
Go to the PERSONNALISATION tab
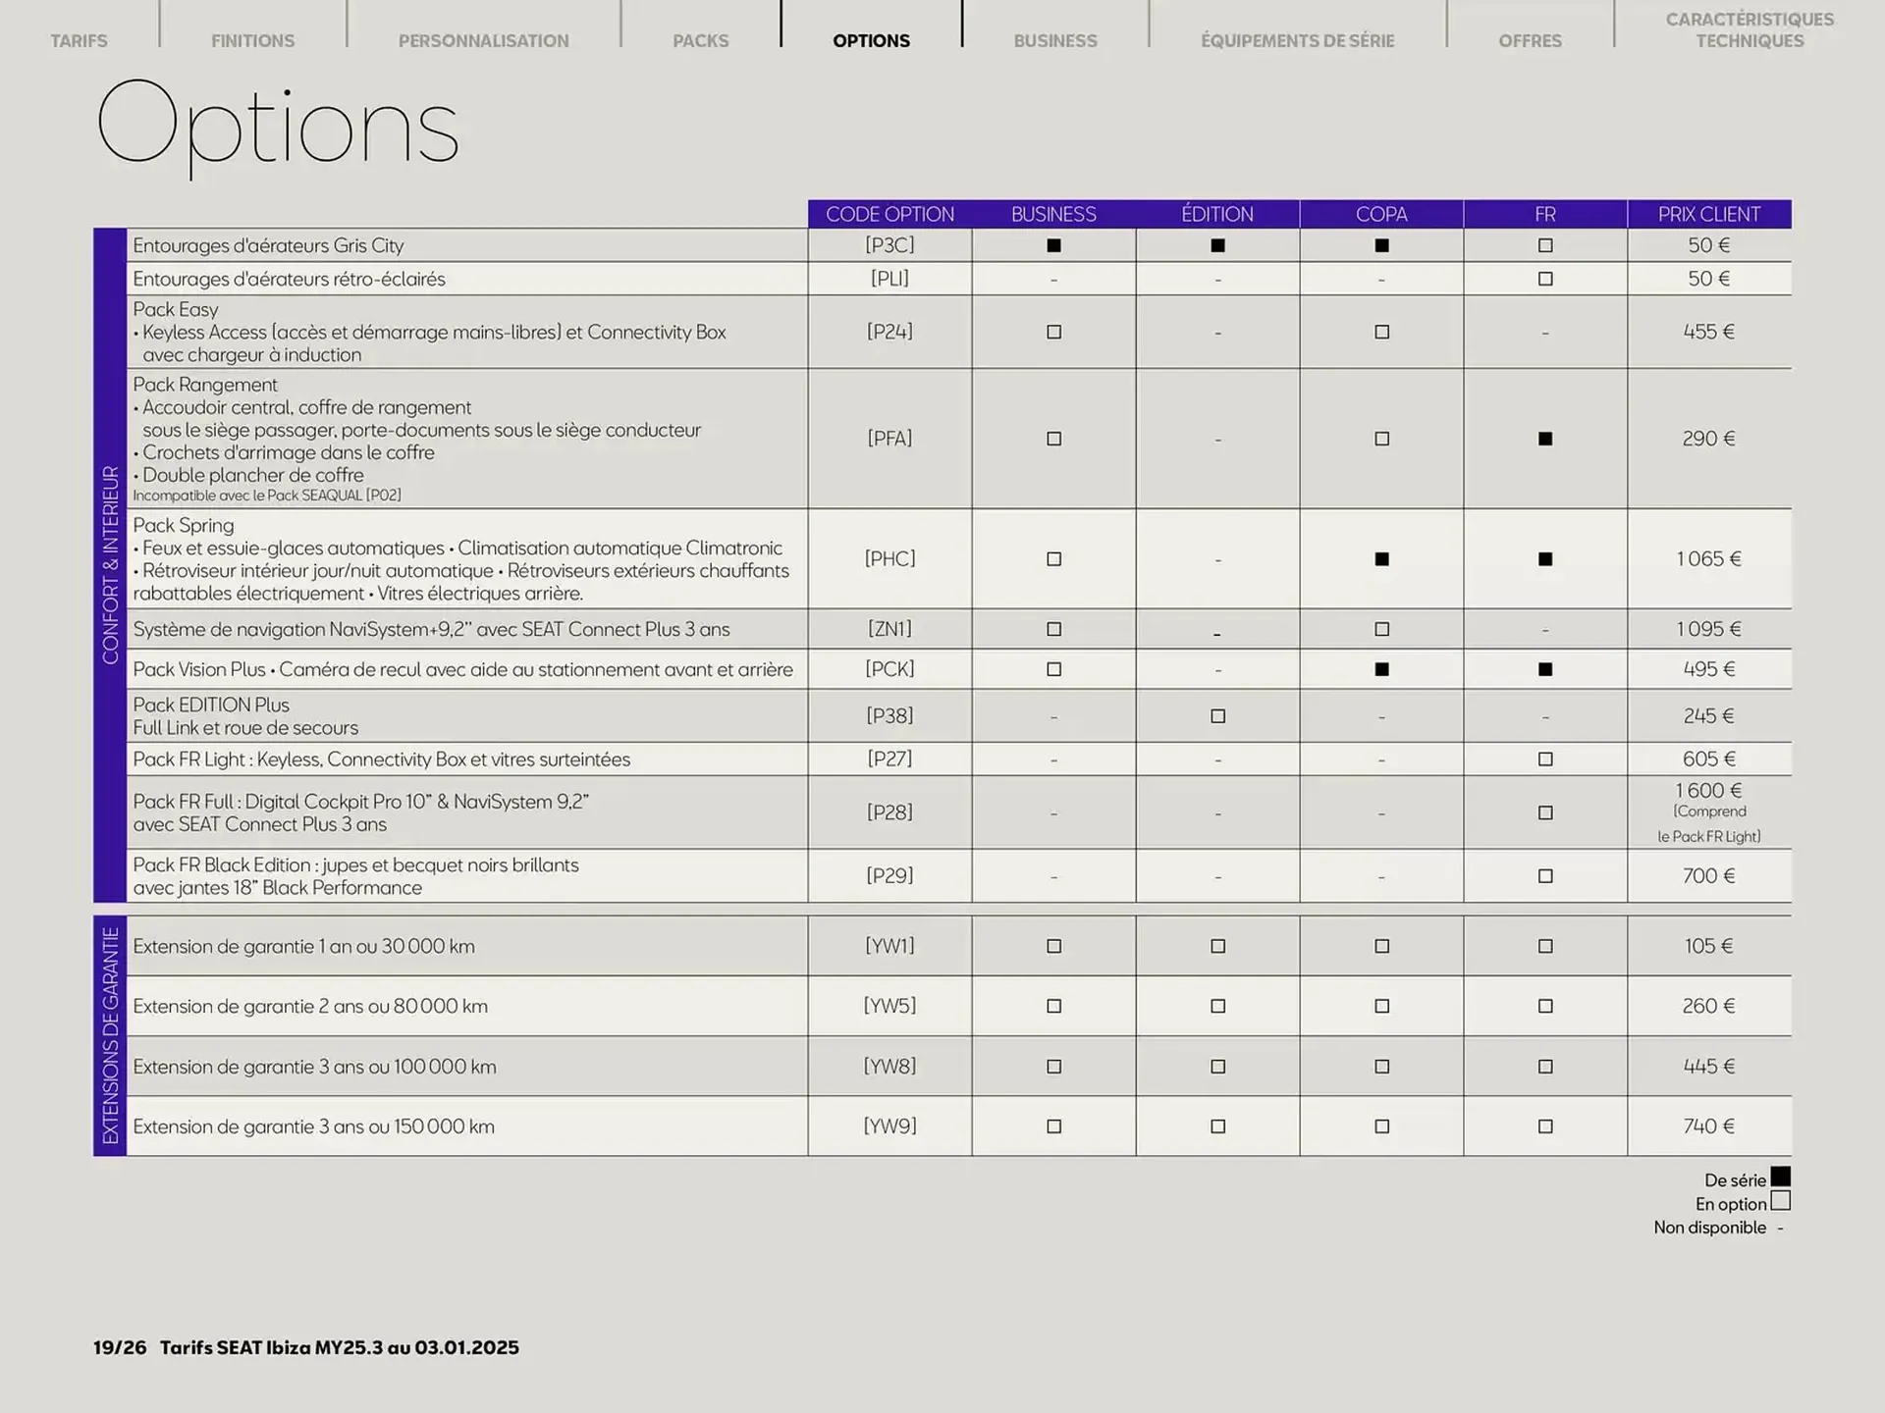483,40
